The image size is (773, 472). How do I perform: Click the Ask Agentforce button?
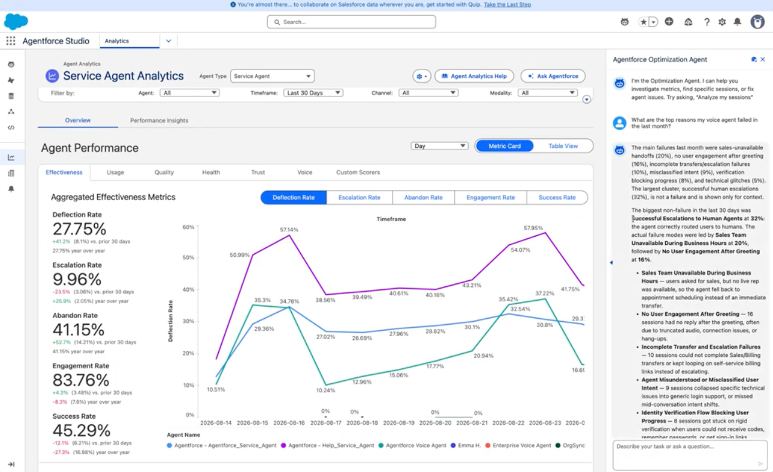(553, 76)
